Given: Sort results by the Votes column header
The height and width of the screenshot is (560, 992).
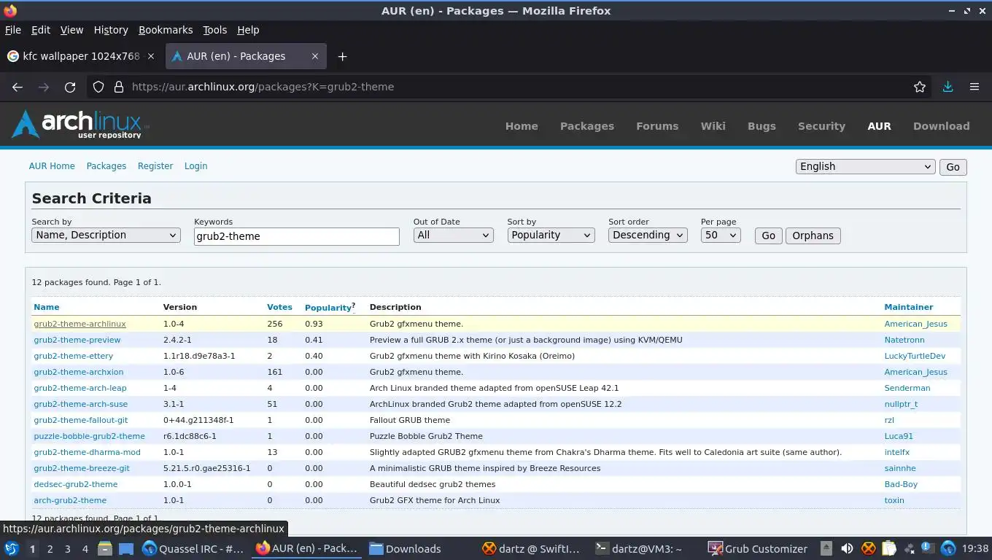Looking at the screenshot, I should pos(279,307).
